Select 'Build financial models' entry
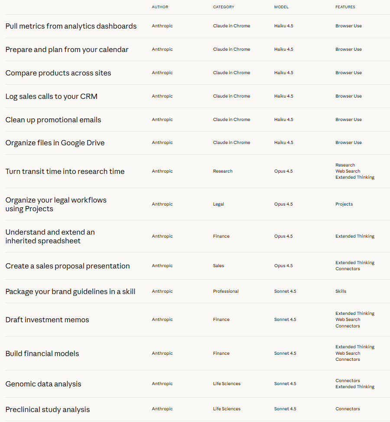Screen dimensions: 390x422 [x=42, y=353]
